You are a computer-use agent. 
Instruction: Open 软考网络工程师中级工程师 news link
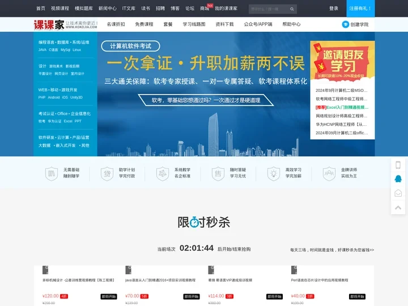(x=342, y=99)
